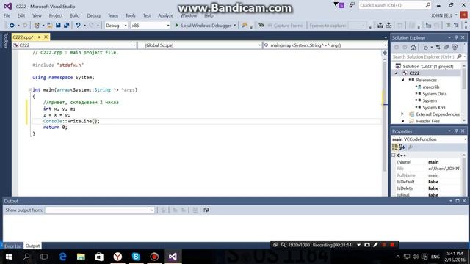470x264 pixels.
Task: Click the Capture Frame button
Action: click(x=285, y=26)
